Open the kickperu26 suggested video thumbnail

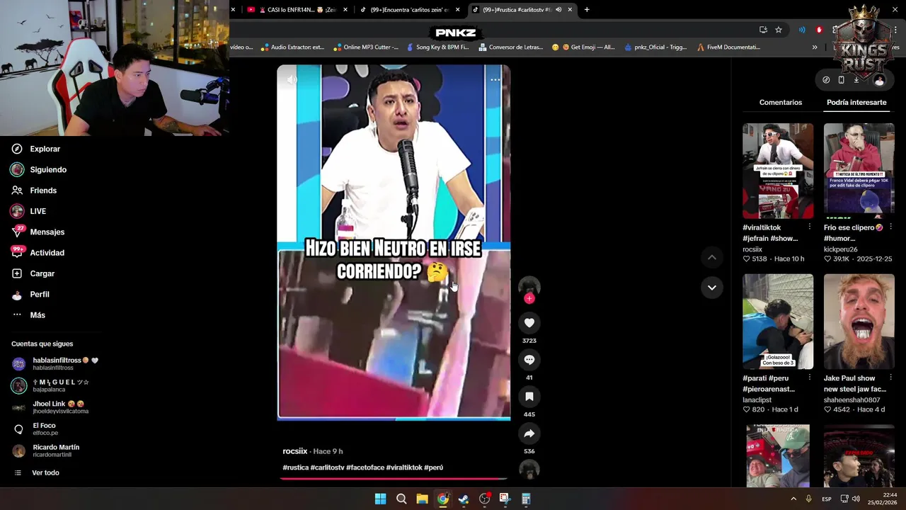pyautogui.click(x=859, y=171)
